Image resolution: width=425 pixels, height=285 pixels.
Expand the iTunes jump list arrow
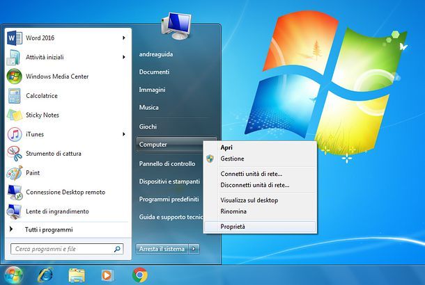pyautogui.click(x=123, y=134)
